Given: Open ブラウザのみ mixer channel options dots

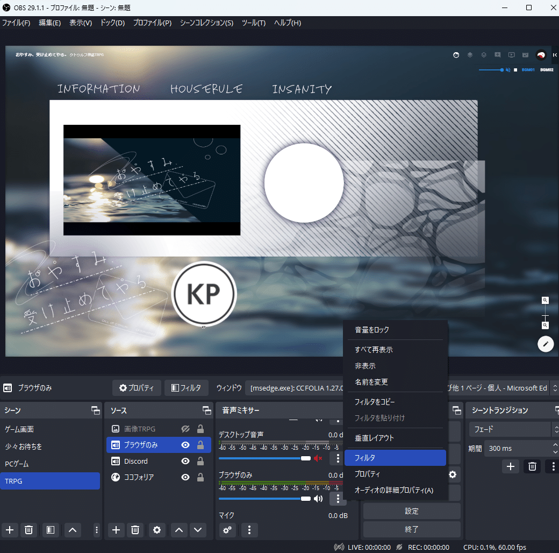Looking at the screenshot, I should [x=338, y=499].
